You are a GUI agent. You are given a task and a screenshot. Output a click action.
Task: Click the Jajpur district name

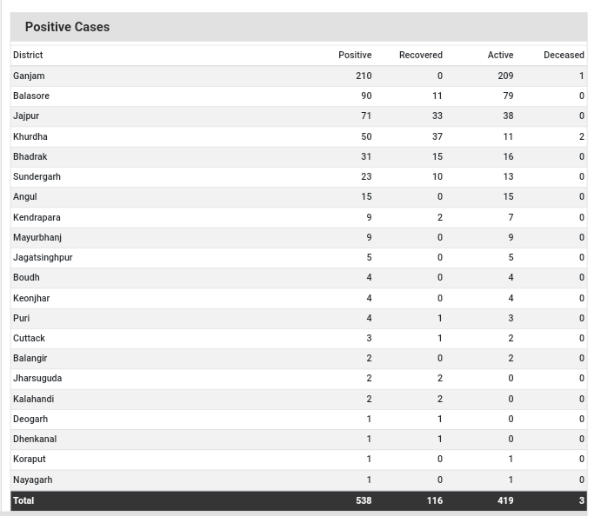click(x=26, y=116)
